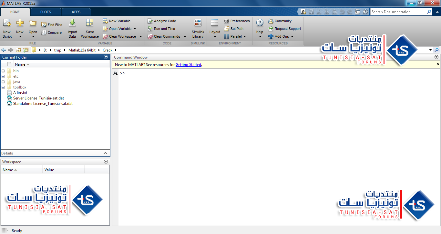Click the switch windows icon in quick access bar
This screenshot has width=441, height=234.
coord(358,12)
